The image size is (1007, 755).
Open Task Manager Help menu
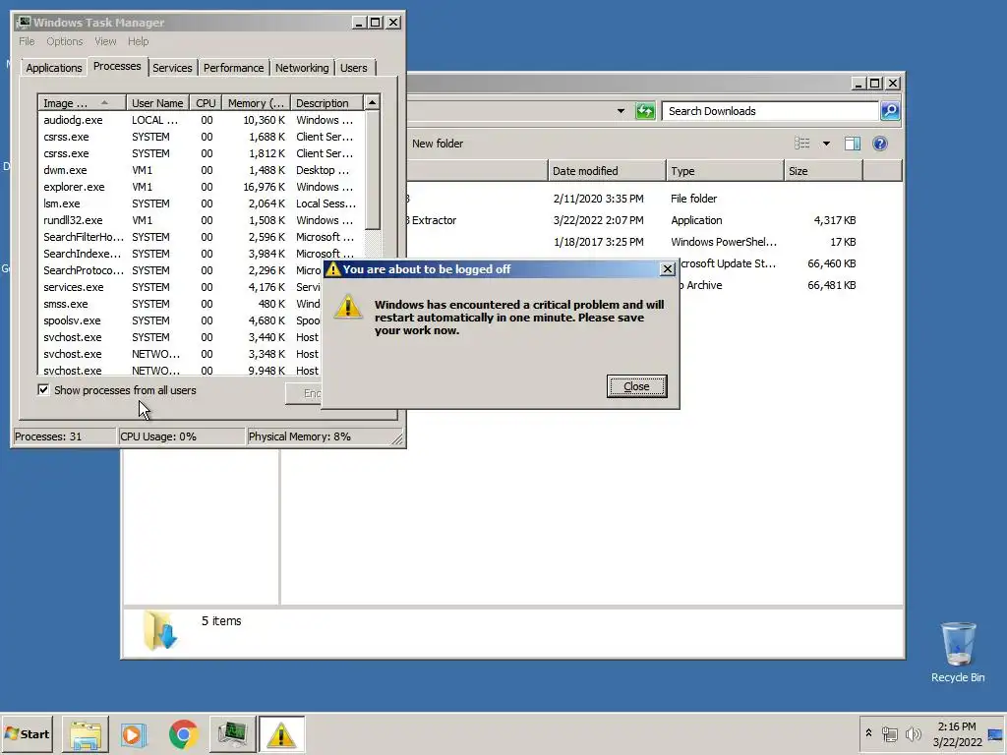138,41
